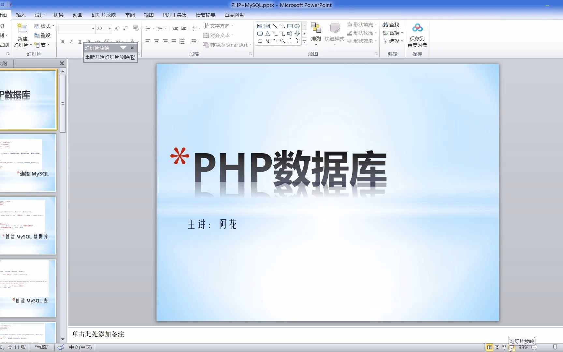
Task: Select the straight line shape
Action: (275, 26)
